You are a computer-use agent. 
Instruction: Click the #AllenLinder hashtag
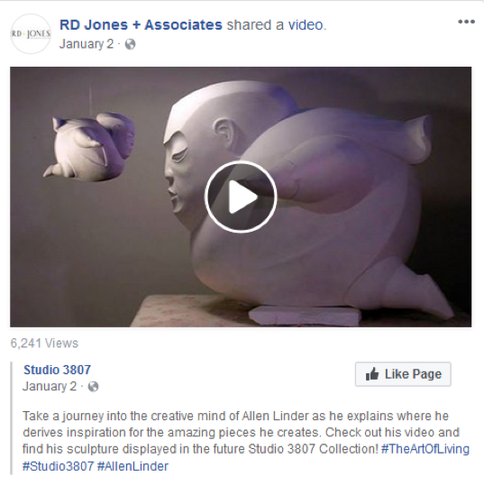click(x=132, y=466)
